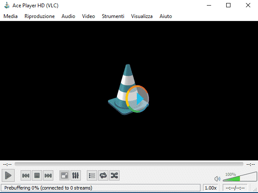This screenshot has width=258, height=193.
Task: Show the playlist icon
Action: click(x=92, y=175)
